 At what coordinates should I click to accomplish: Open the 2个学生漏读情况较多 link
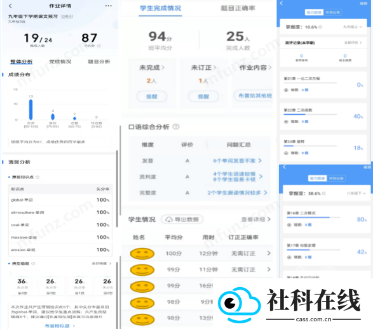coord(237,193)
